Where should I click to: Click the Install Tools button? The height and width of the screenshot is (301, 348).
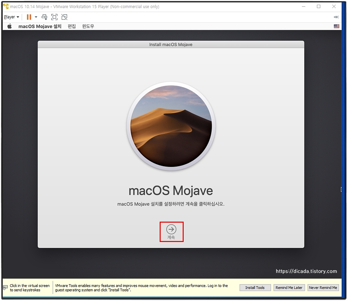255,288
